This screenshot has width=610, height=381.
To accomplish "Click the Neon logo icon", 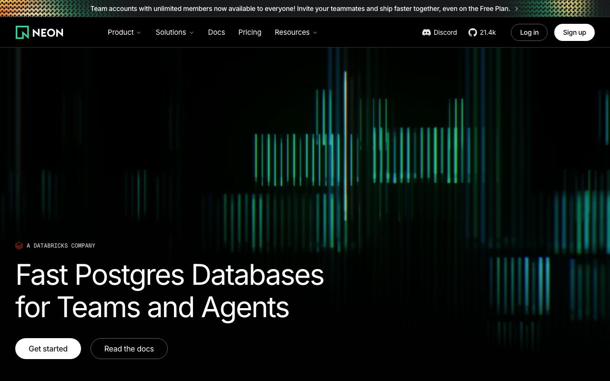I will 22,32.
